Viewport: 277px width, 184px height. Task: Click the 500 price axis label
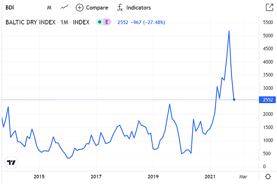267,153
